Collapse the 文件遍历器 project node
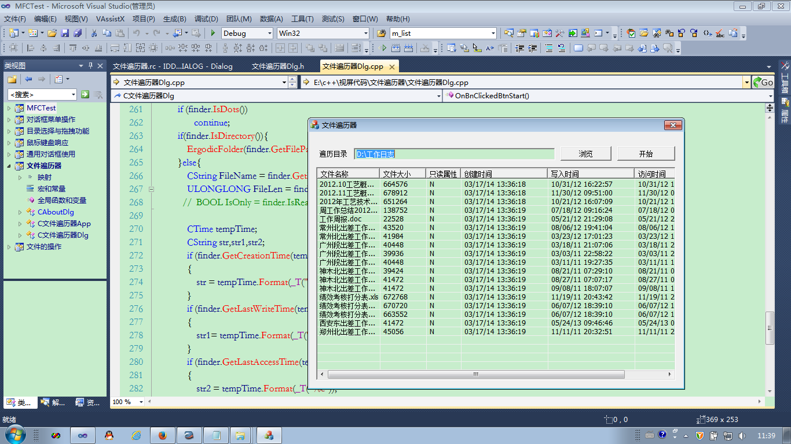 click(9, 166)
